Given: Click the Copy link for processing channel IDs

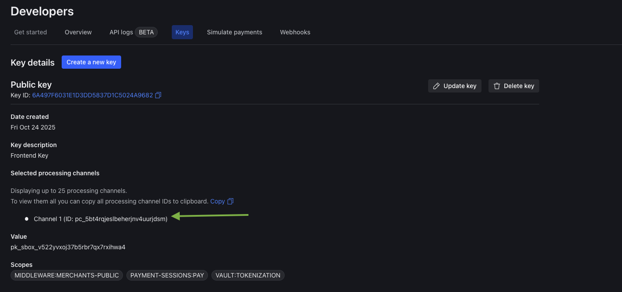Looking at the screenshot, I should coord(218,201).
